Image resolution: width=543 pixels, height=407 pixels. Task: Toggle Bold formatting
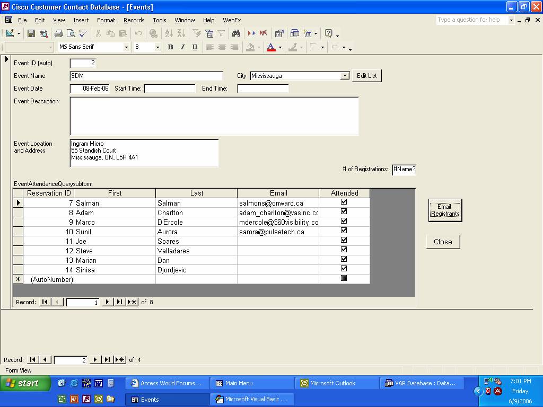click(170, 47)
